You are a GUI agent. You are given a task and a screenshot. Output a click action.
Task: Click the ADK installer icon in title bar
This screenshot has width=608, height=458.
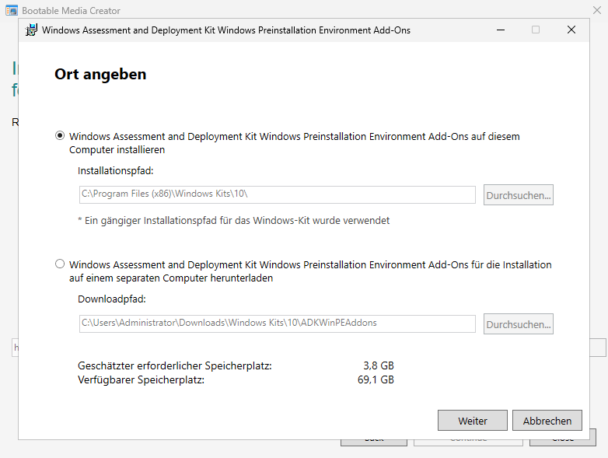pyautogui.click(x=31, y=30)
